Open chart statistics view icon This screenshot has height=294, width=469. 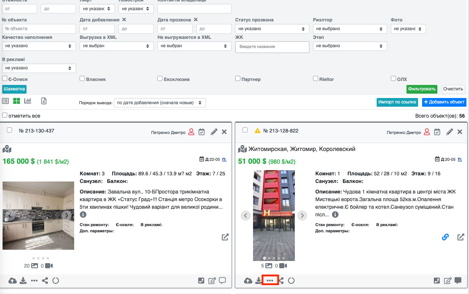tap(28, 101)
